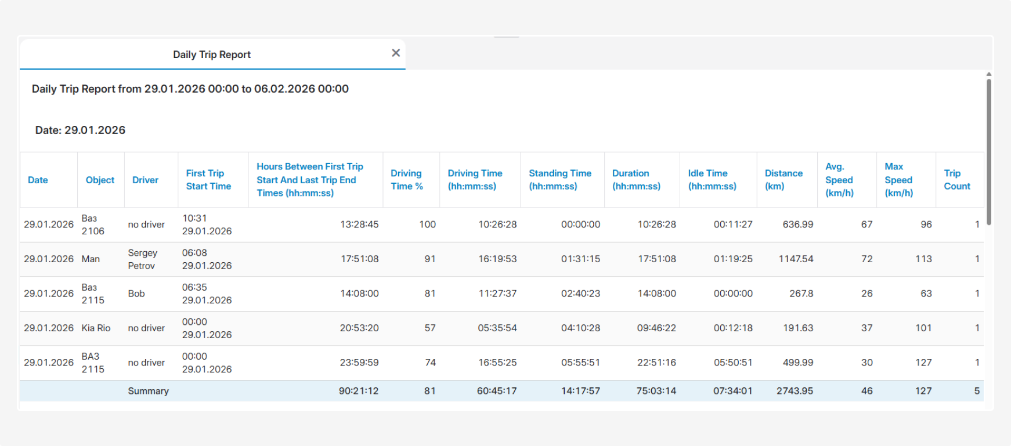Sort by Trip Count column
This screenshot has width=1011, height=446.
click(956, 180)
